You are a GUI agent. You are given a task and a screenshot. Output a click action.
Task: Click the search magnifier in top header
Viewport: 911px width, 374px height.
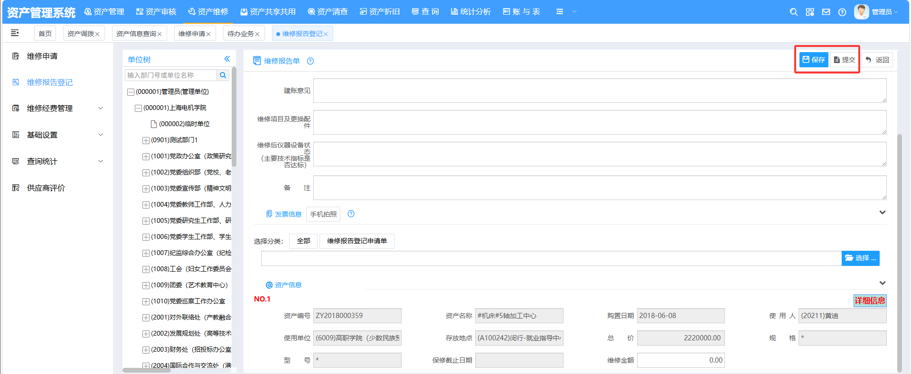point(793,12)
